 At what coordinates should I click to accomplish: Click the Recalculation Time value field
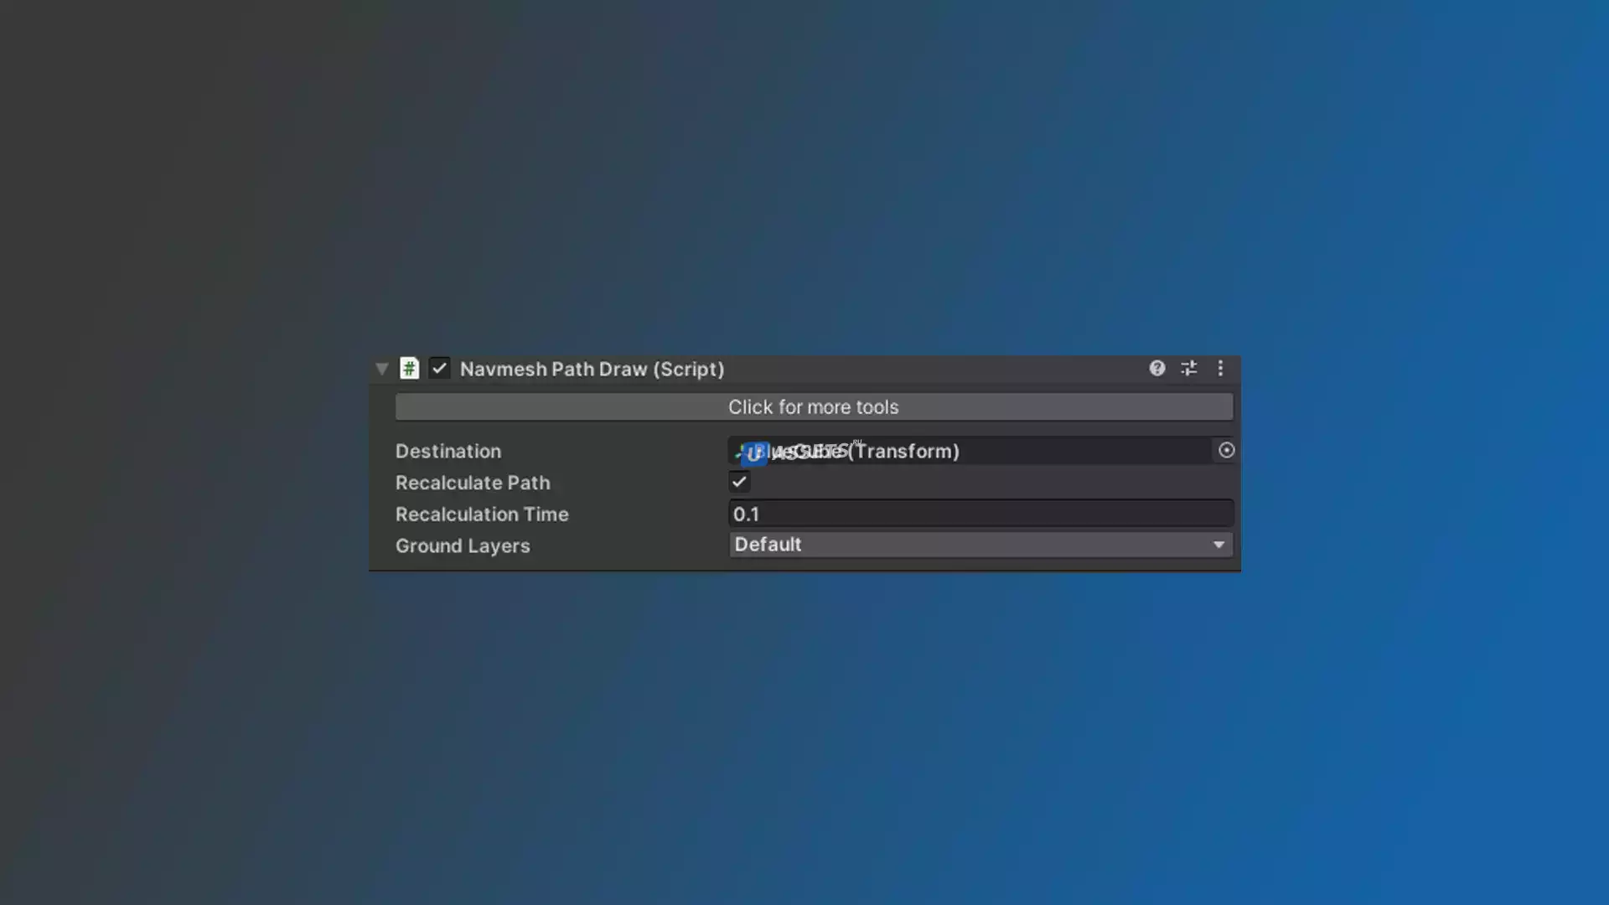click(980, 514)
